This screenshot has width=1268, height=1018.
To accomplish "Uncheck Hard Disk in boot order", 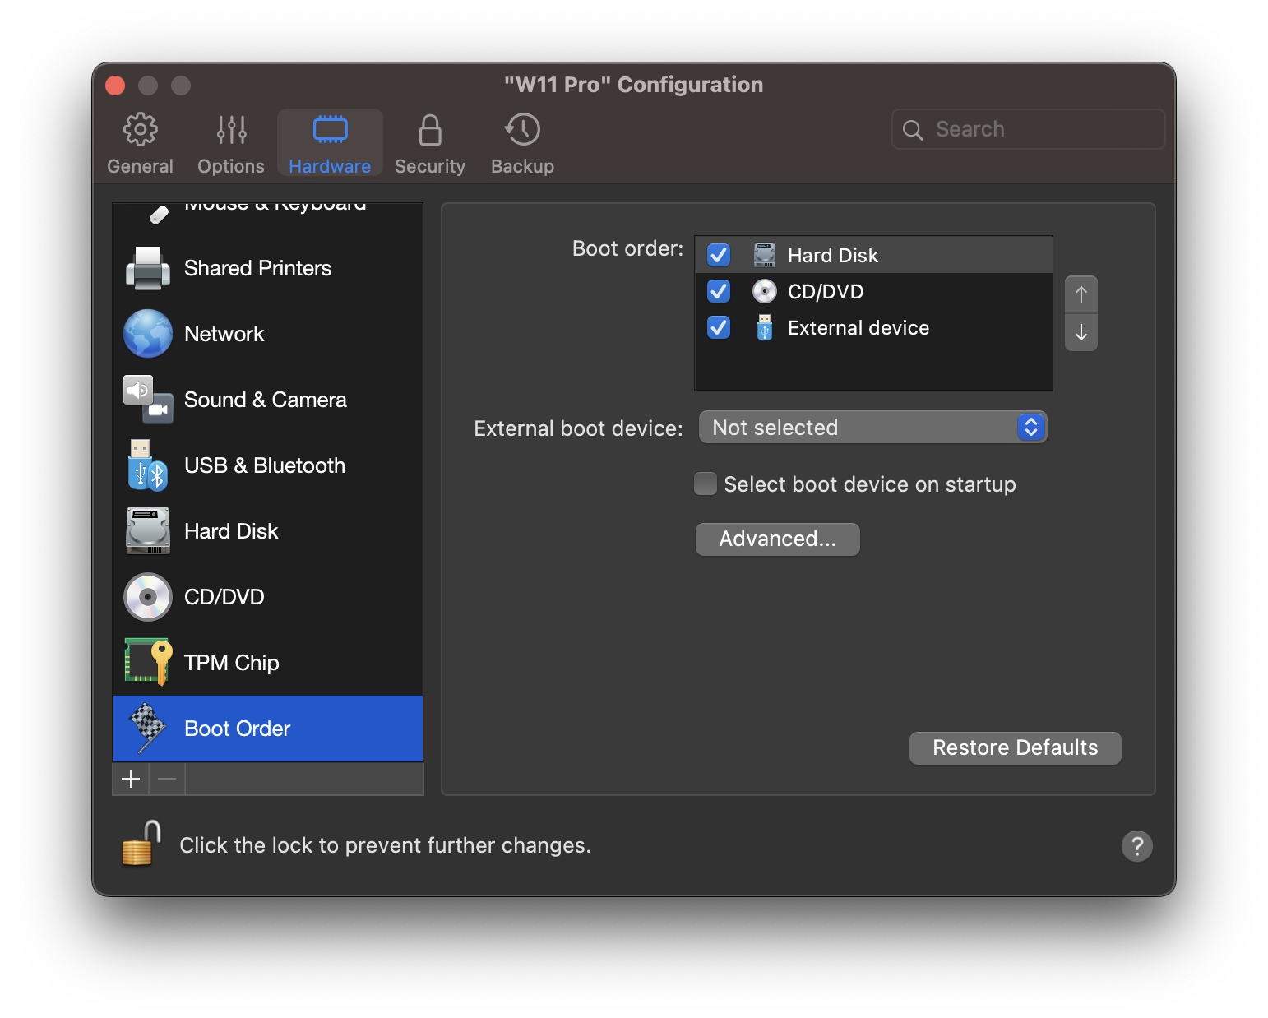I will coord(719,255).
